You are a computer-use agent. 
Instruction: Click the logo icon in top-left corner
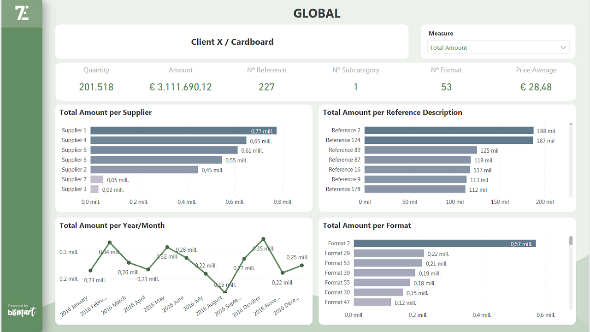(22, 13)
